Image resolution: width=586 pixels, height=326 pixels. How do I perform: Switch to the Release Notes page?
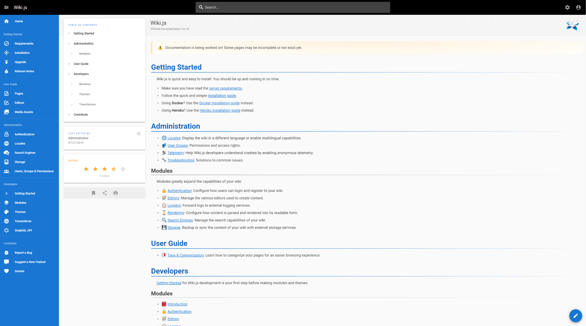click(x=24, y=71)
